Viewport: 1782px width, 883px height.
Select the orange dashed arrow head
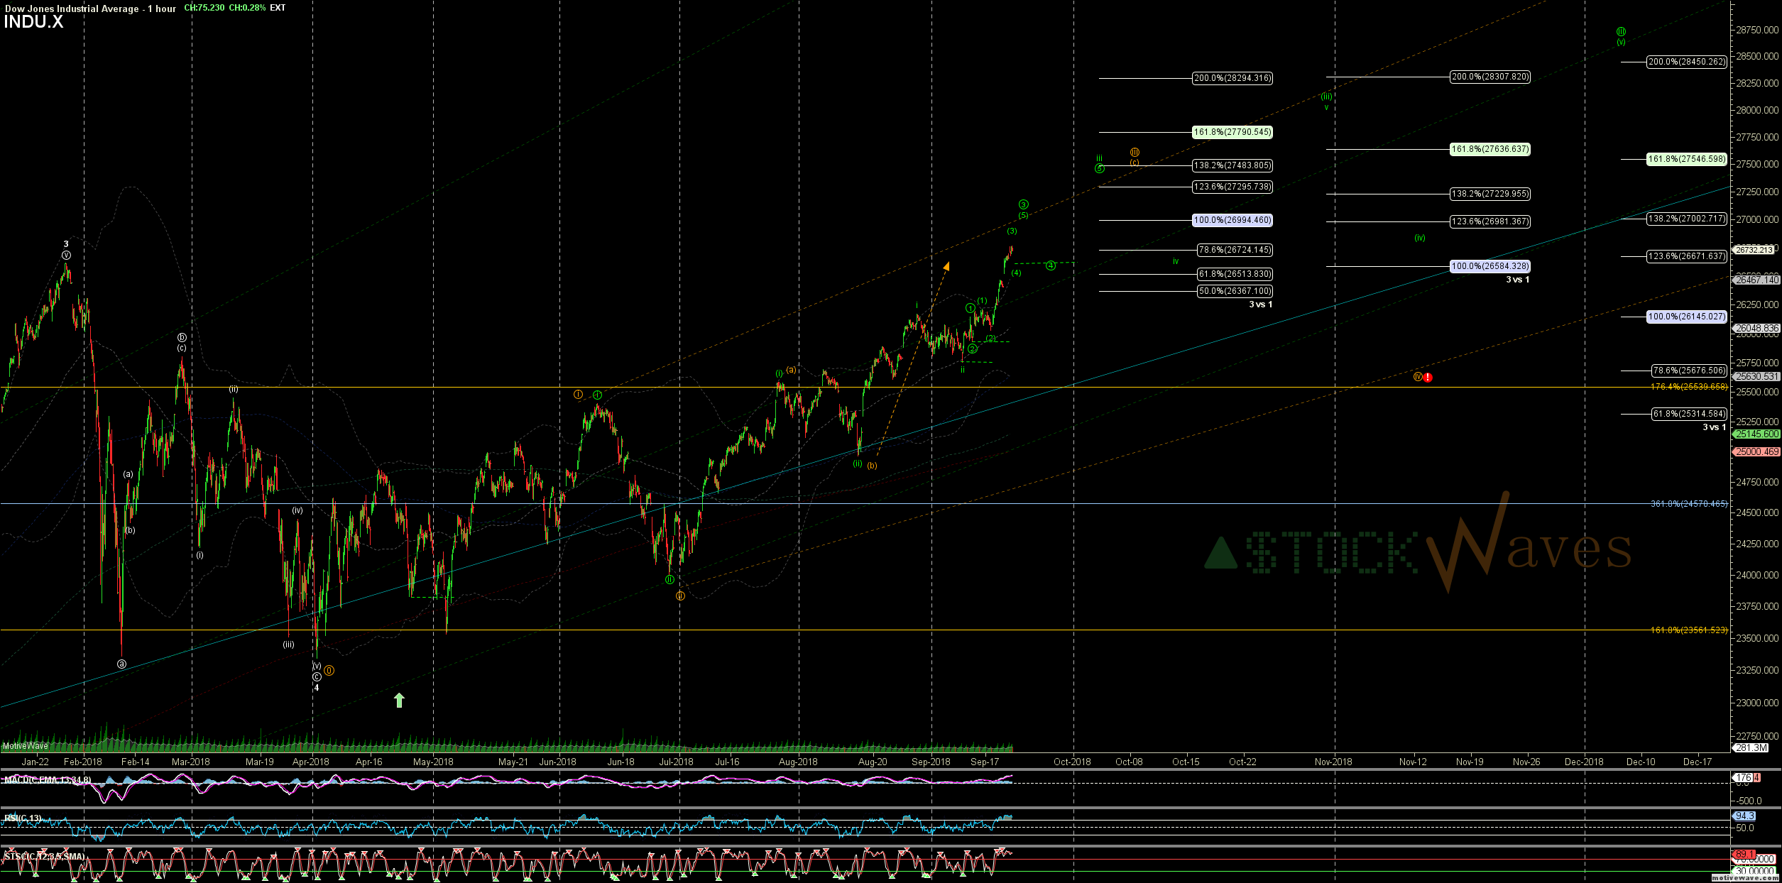click(x=946, y=265)
